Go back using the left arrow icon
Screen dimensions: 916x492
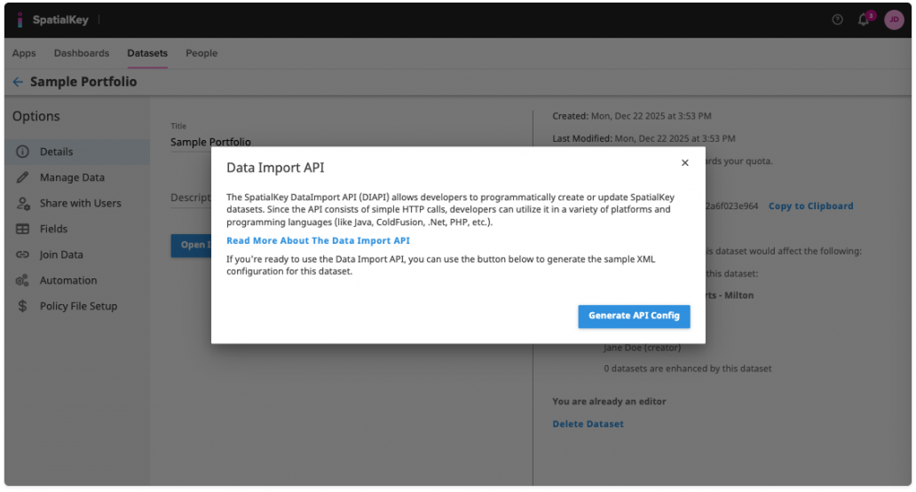tap(18, 82)
